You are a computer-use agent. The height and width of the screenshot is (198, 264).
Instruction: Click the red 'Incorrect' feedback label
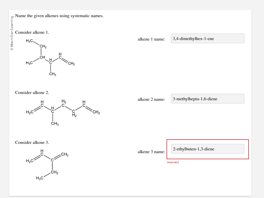(173, 162)
